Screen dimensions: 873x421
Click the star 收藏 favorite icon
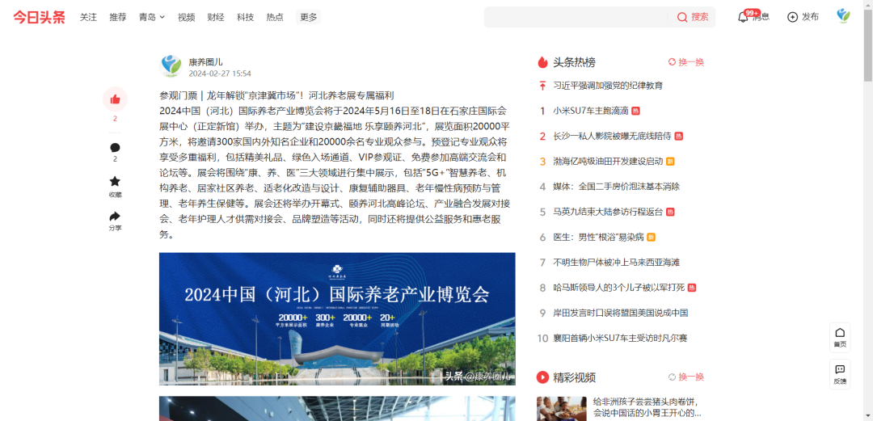tap(115, 182)
